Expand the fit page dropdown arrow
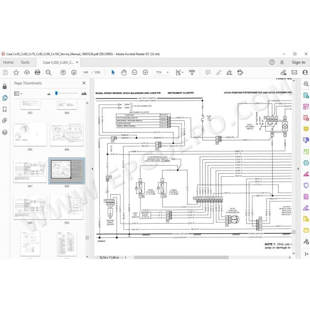This screenshot has height=310, width=310. click(182, 72)
